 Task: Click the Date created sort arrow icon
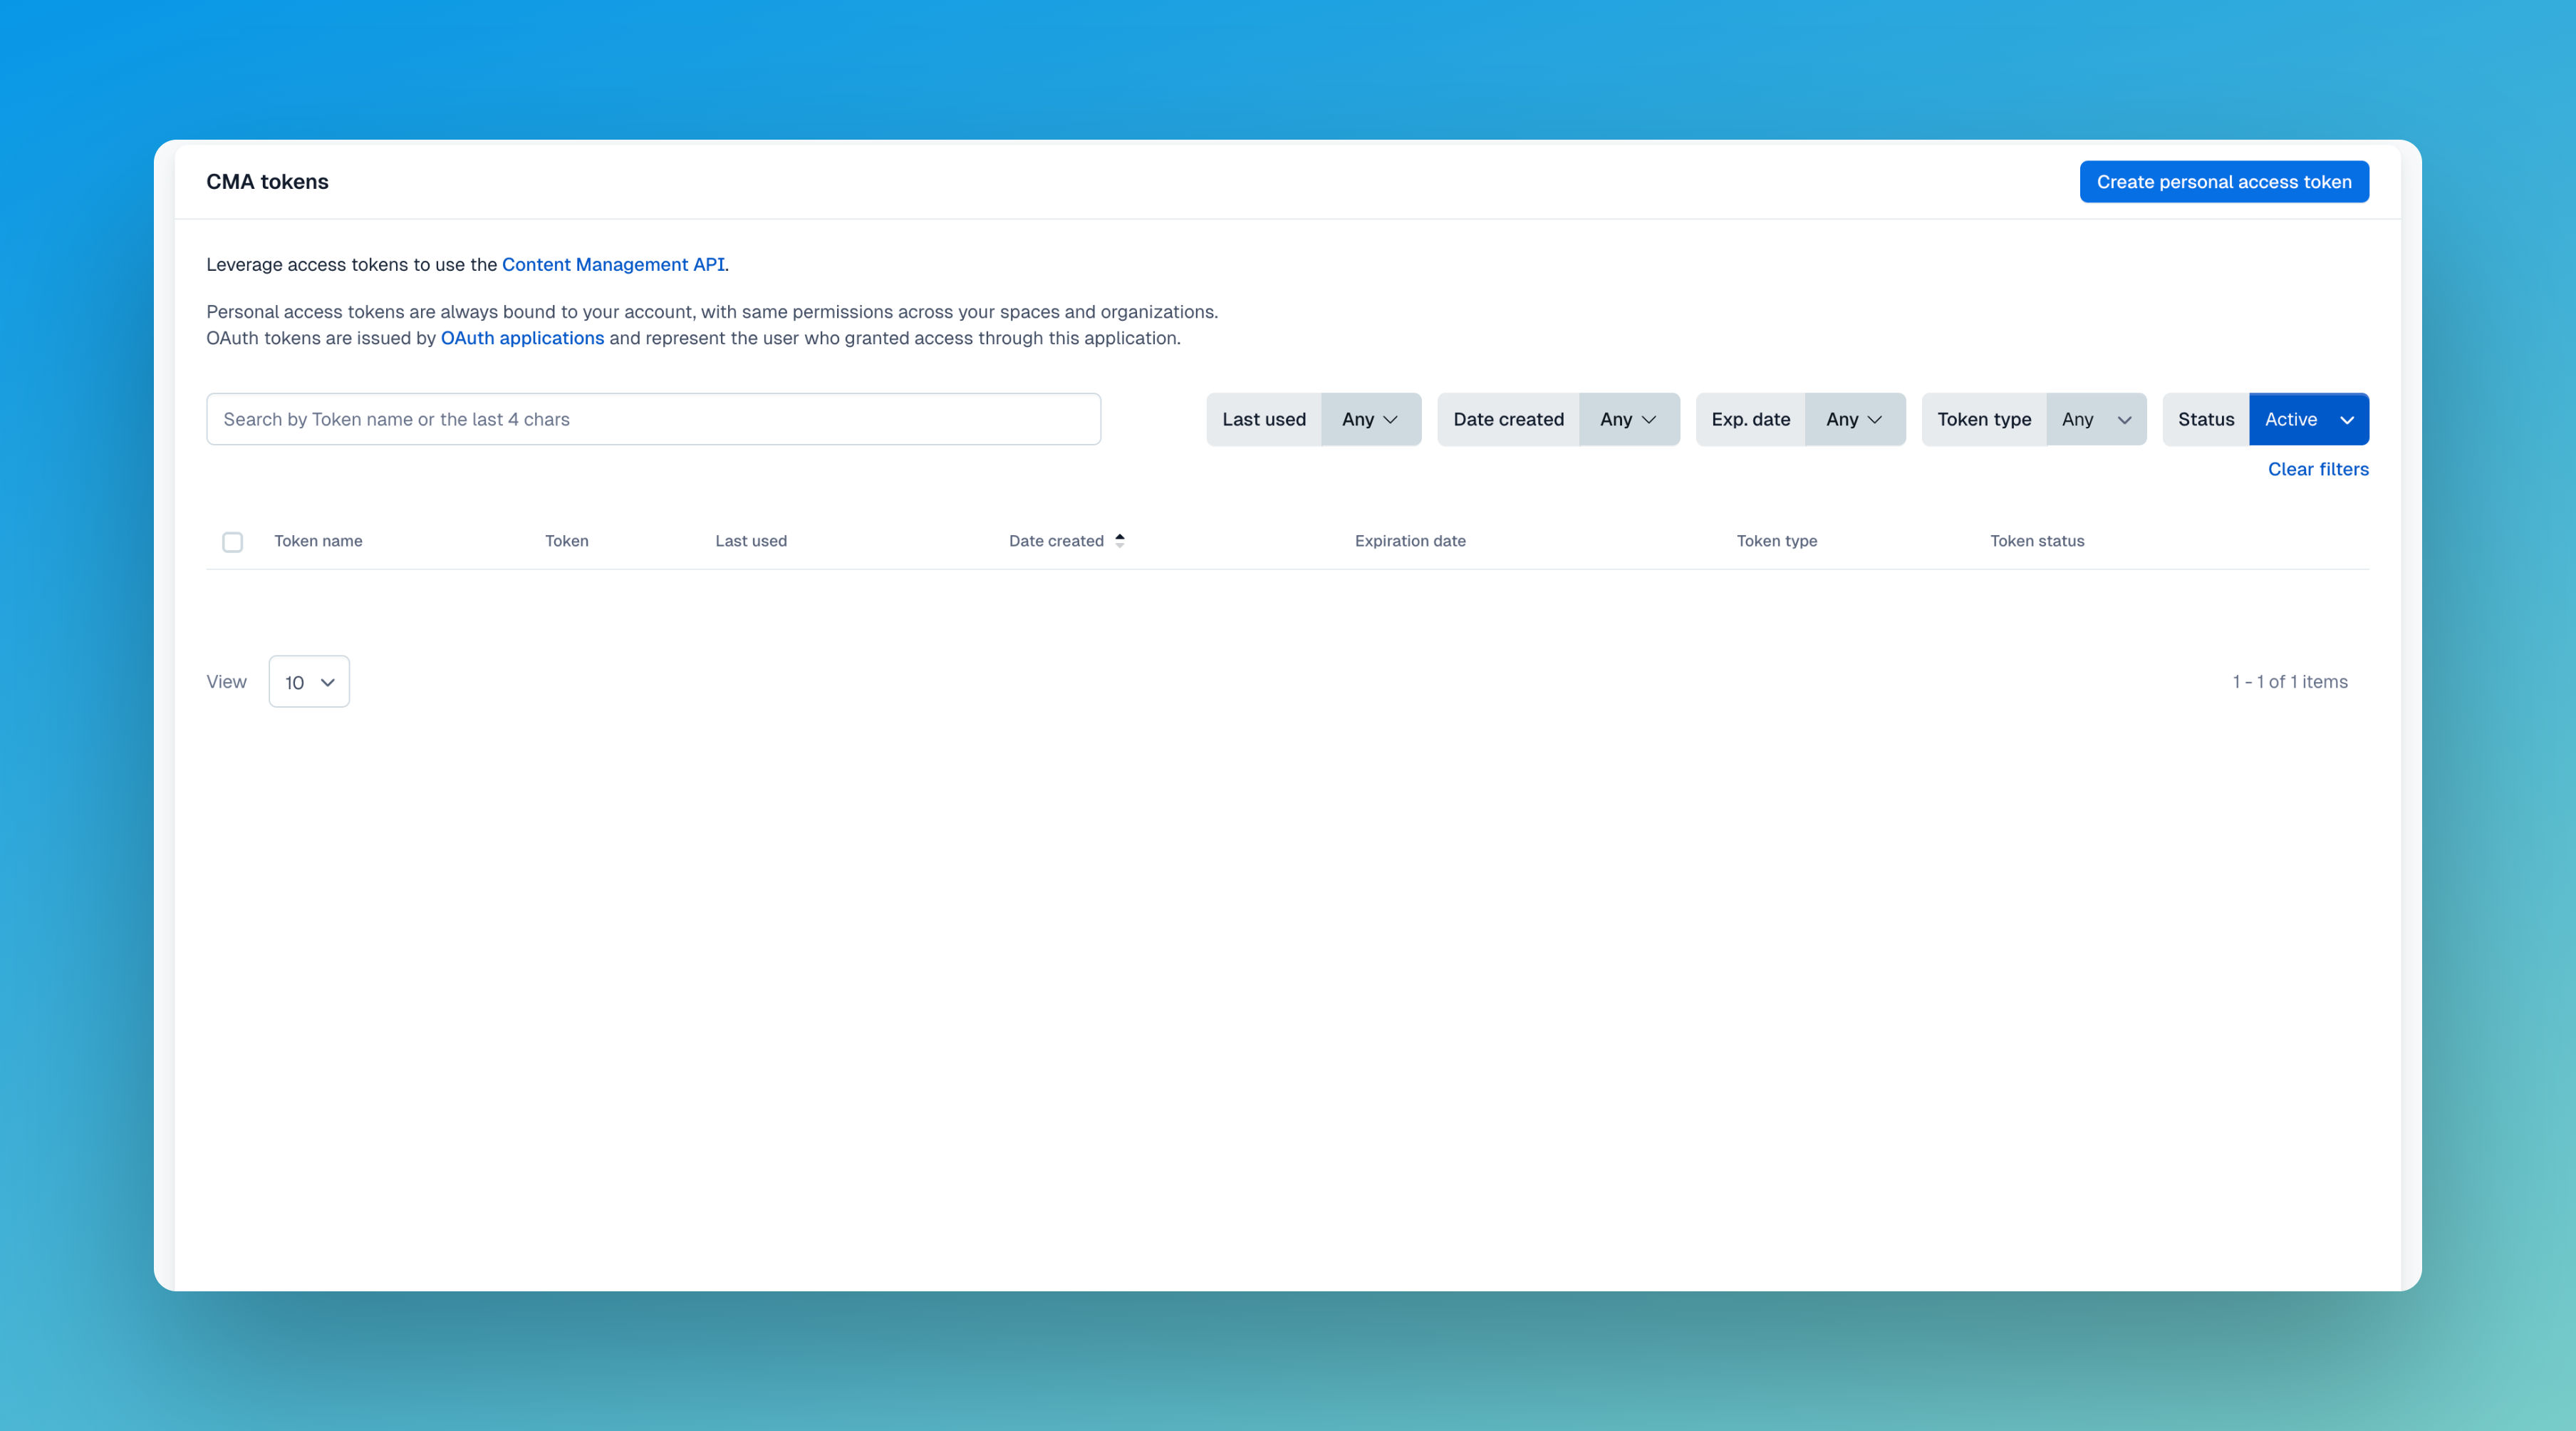coord(1120,540)
